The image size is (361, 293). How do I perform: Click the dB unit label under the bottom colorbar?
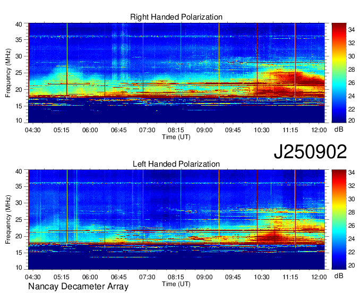coord(339,275)
